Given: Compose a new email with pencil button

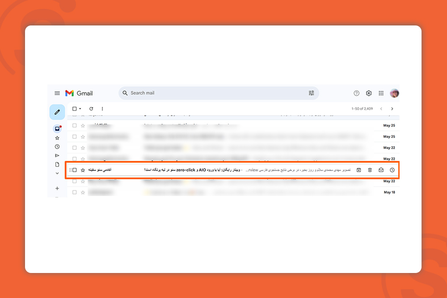Looking at the screenshot, I should pos(57,112).
